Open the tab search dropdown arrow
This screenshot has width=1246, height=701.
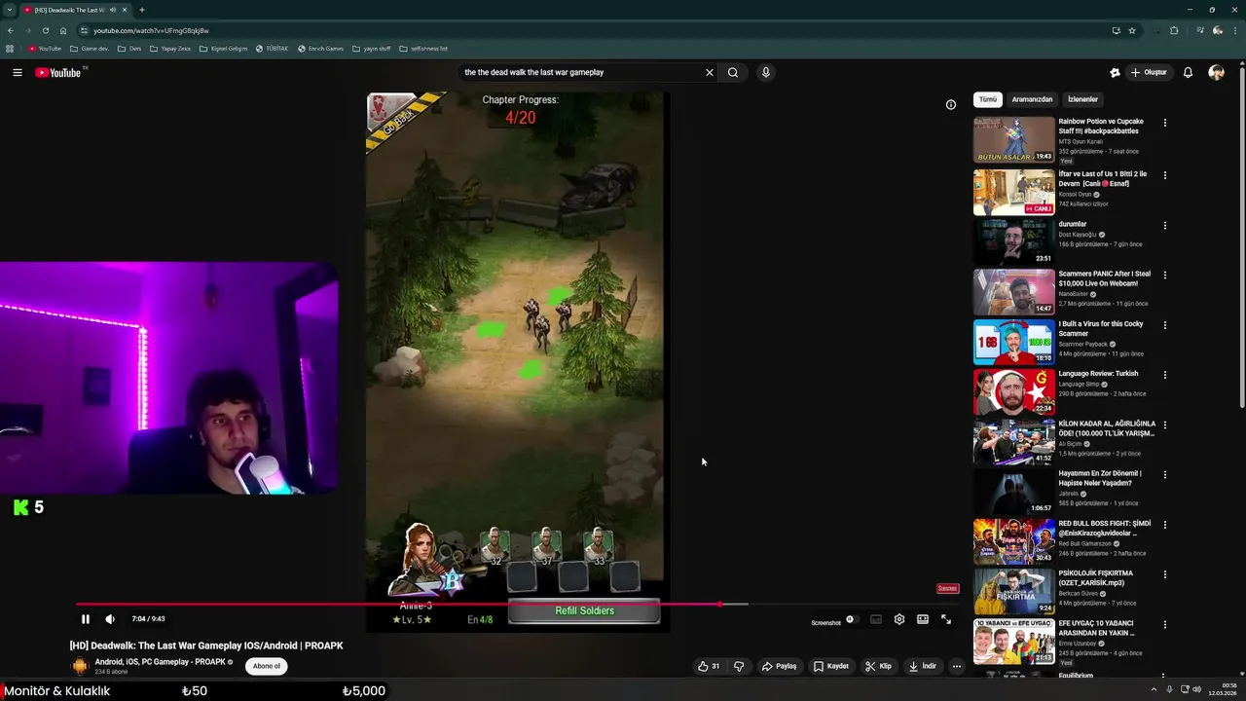9,10
